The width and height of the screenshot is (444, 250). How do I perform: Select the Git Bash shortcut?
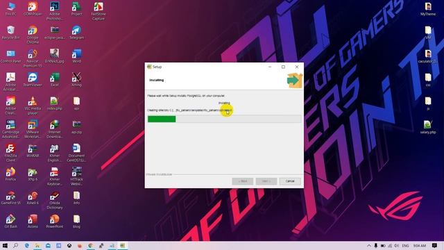pyautogui.click(x=11, y=222)
